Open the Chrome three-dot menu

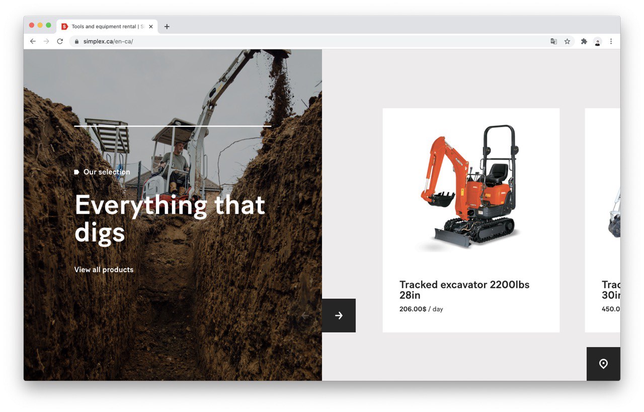611,41
